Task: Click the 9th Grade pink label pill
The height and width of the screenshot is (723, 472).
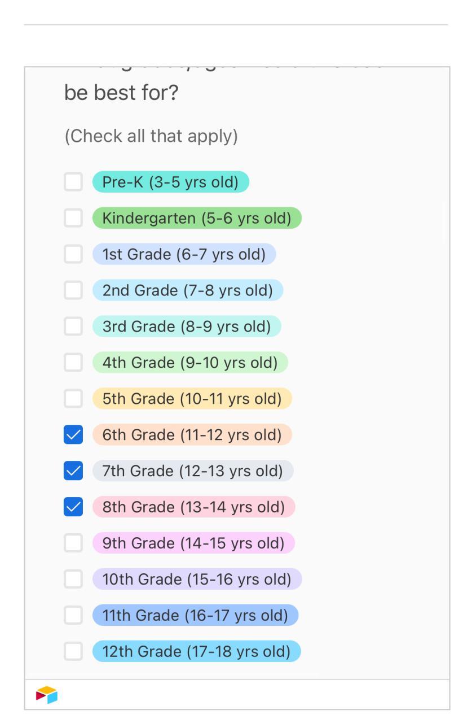Action: 194,543
